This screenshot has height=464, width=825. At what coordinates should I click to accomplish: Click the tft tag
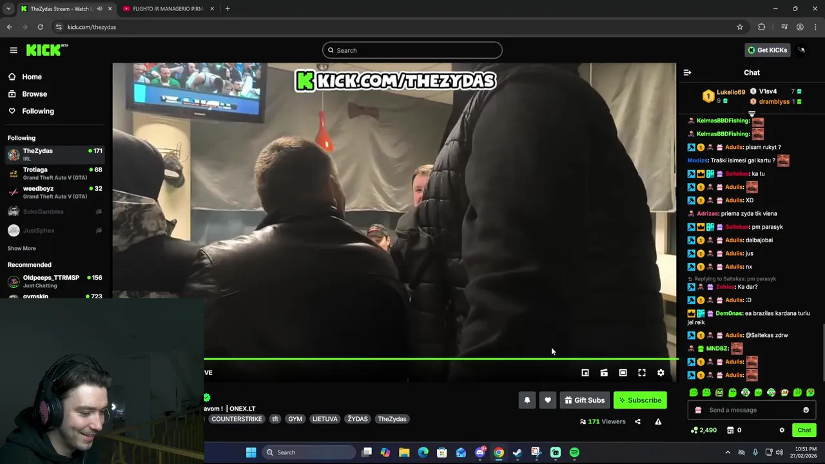click(x=275, y=419)
